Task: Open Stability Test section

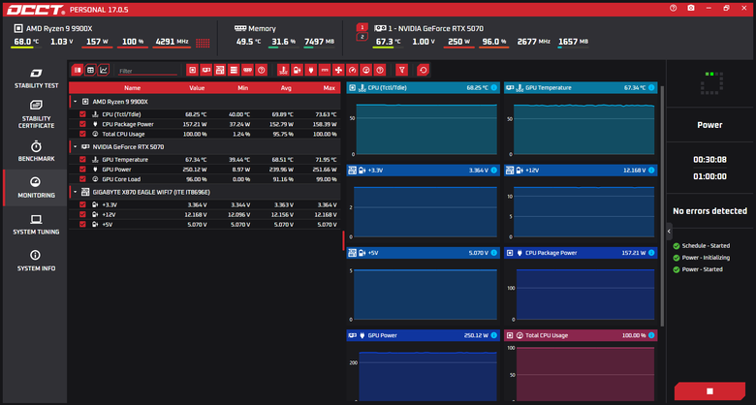Action: pyautogui.click(x=36, y=79)
